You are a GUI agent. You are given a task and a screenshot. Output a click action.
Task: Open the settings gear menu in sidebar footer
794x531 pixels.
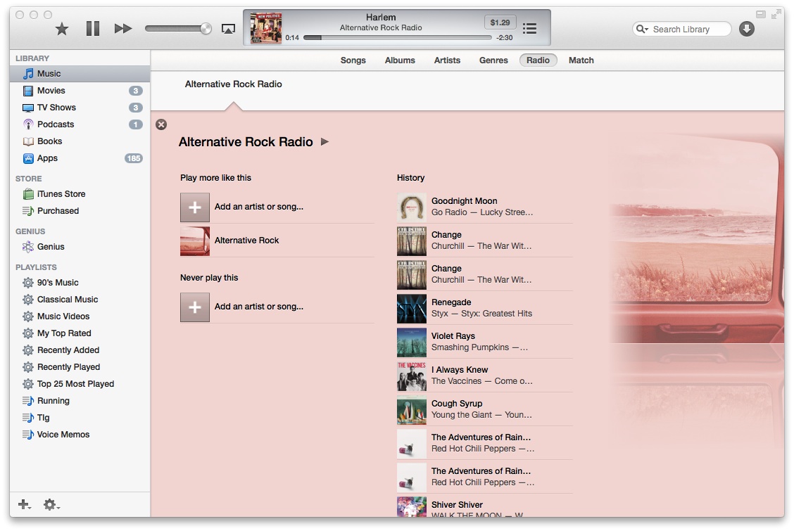(x=51, y=504)
